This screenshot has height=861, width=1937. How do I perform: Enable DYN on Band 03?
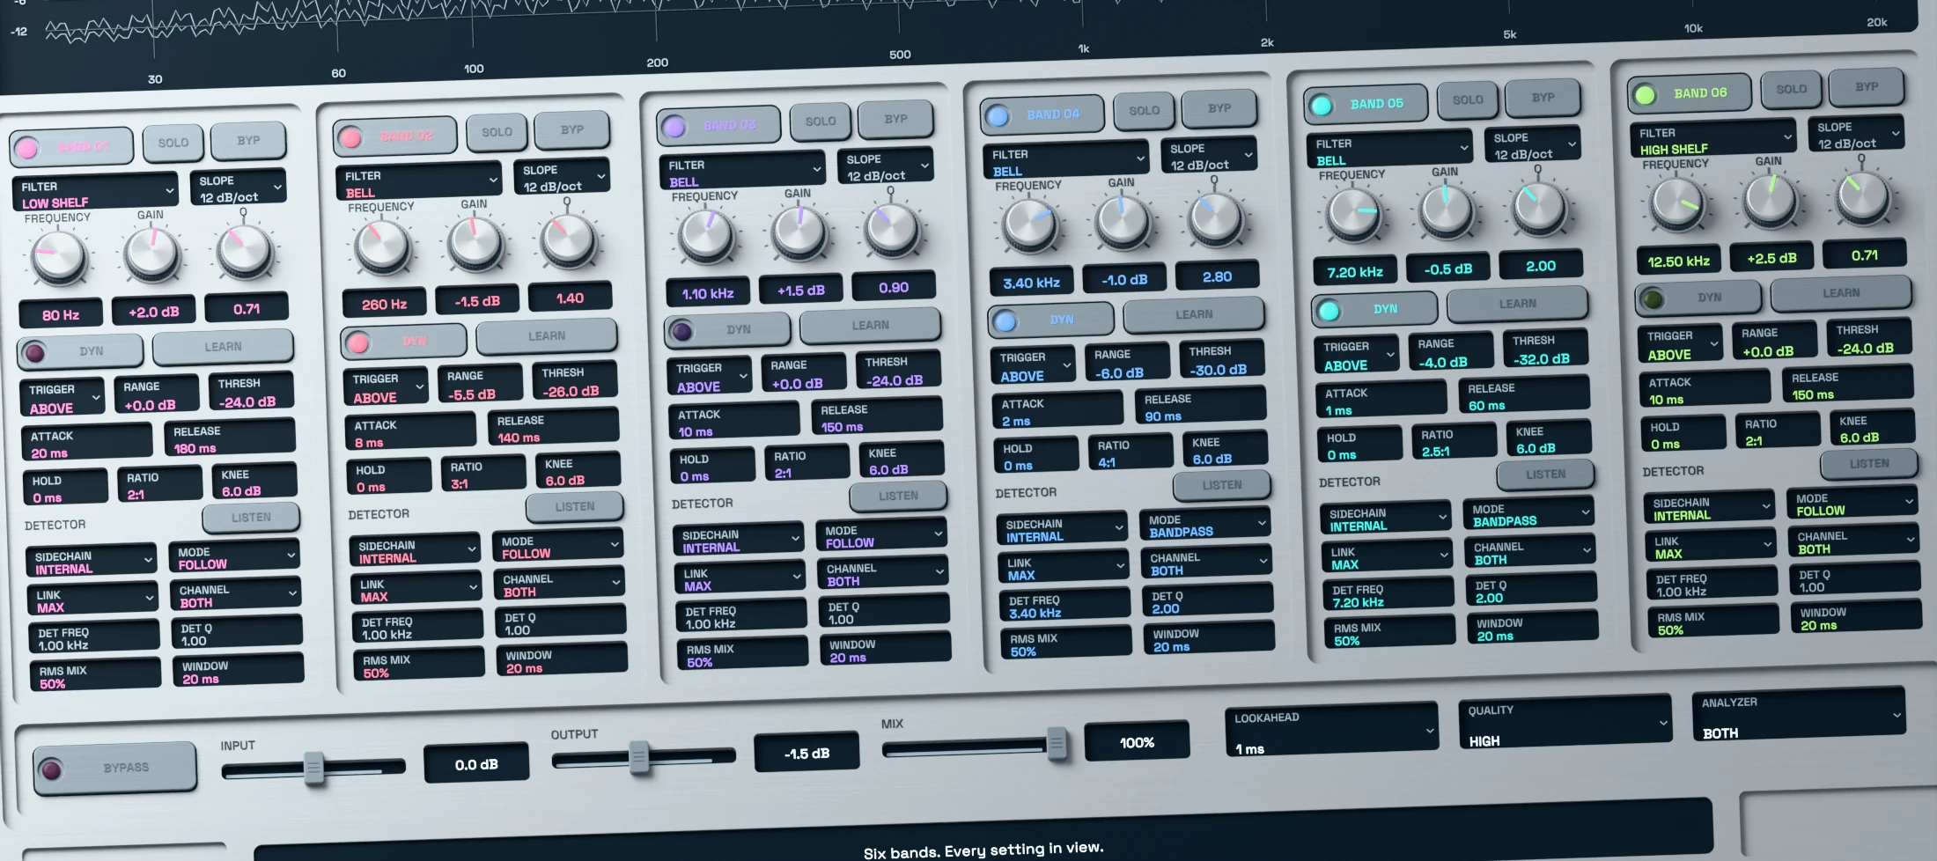[727, 330]
